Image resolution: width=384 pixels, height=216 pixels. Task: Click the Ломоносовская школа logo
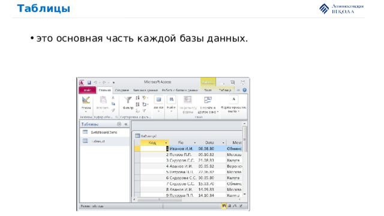point(341,9)
